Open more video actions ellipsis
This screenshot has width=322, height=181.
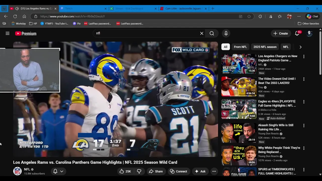pos(214,171)
